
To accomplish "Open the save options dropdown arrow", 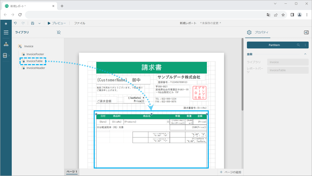I will pos(39,23).
